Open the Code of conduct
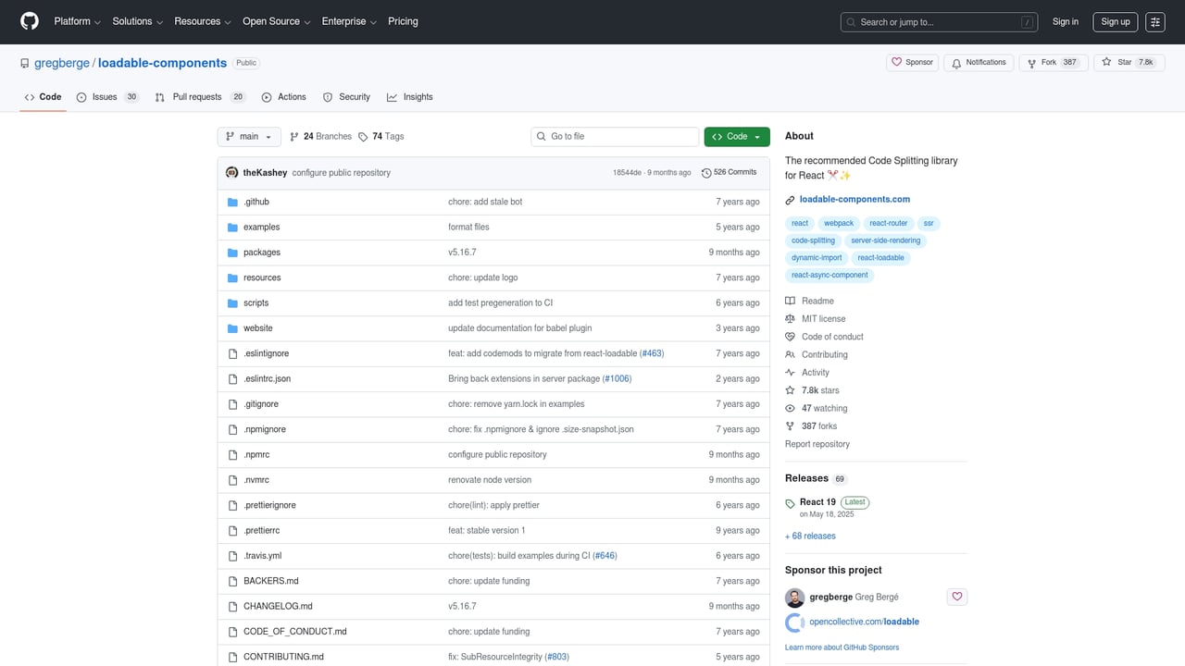Screen dimensions: 1185x666 coord(831,336)
